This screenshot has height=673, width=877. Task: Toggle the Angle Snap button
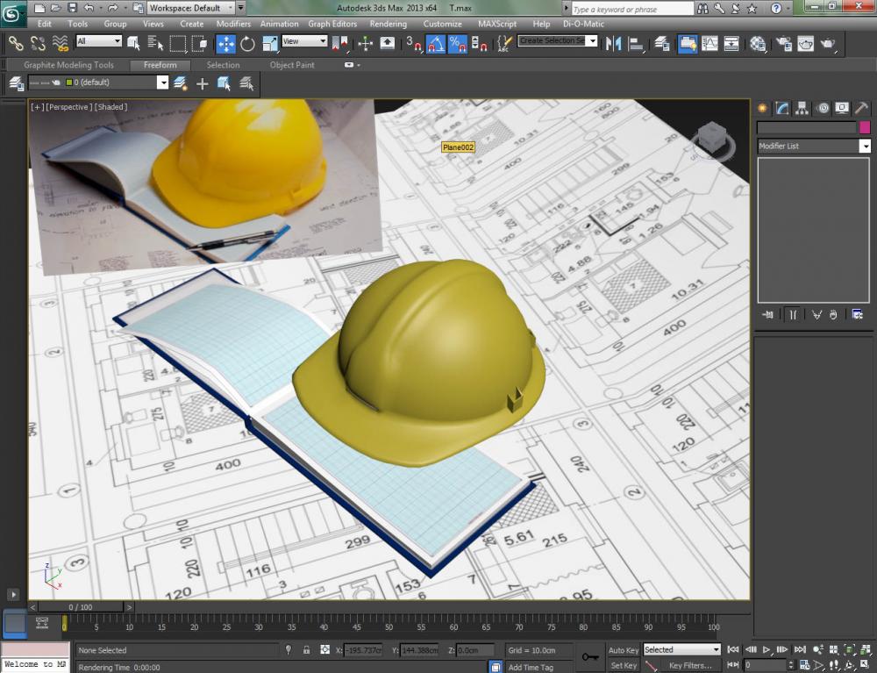[x=436, y=43]
